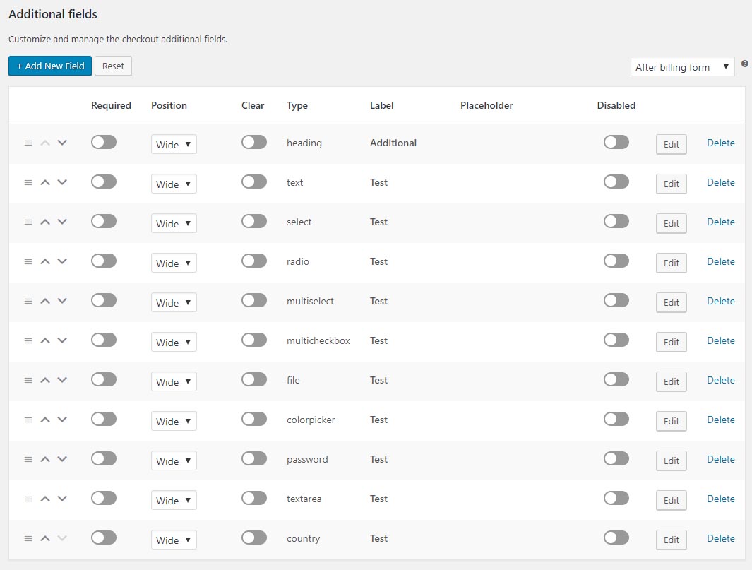The image size is (752, 570).
Task: Move the select field row down
Action: point(62,222)
